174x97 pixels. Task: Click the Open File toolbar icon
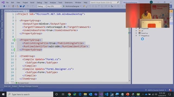18,6
